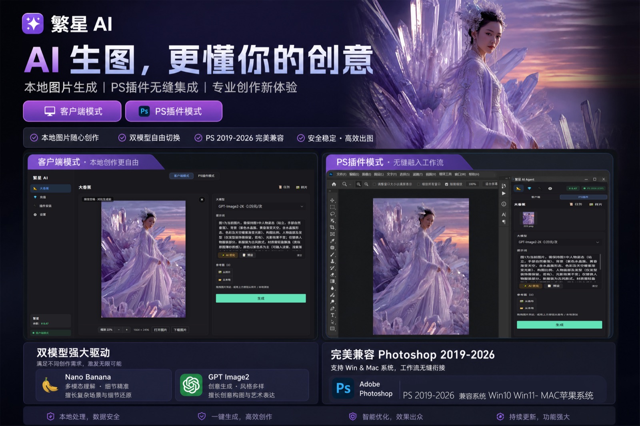Open the Actions panel play icon
This screenshot has height=426, width=640.
coord(504,193)
